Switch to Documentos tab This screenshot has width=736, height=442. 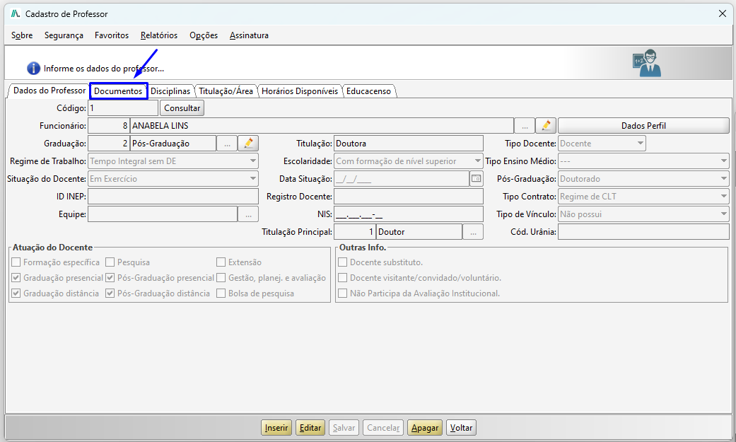point(118,91)
